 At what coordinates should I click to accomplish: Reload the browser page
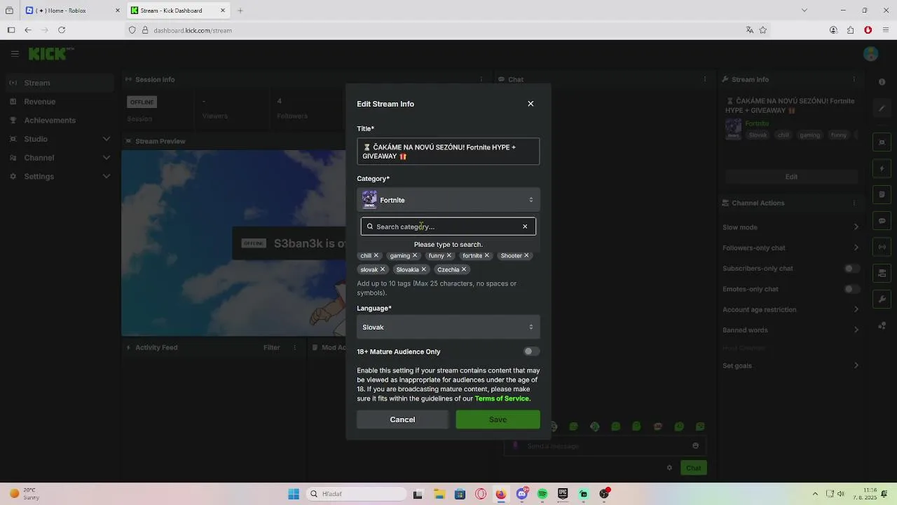(x=62, y=30)
